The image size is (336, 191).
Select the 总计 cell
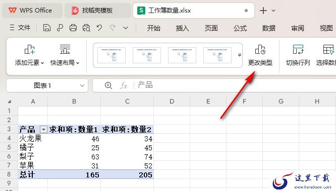pos(33,174)
